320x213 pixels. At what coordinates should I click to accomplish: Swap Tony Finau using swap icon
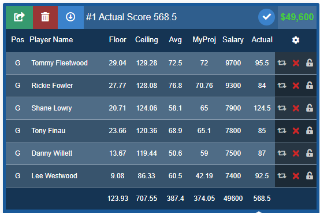(x=282, y=131)
